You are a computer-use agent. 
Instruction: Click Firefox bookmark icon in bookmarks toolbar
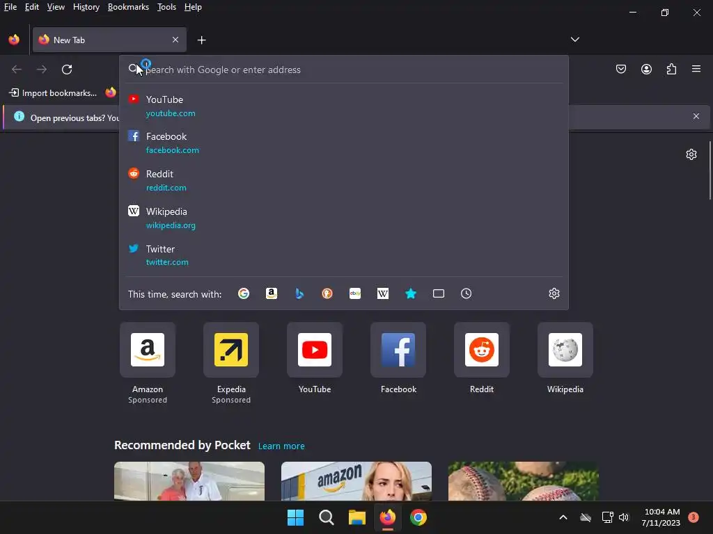pyautogui.click(x=111, y=92)
